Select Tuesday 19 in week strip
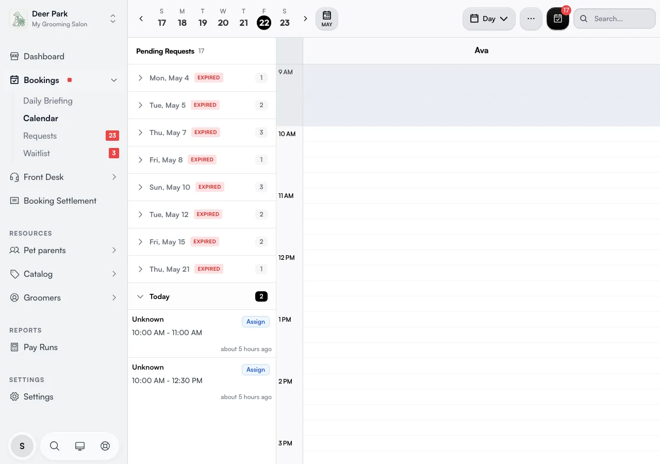This screenshot has height=464, width=660. (x=203, y=19)
